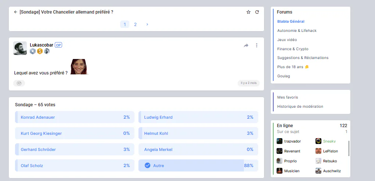This screenshot has height=181, width=375.
Task: Click Retsuko's avatar icon
Action: click(318, 161)
